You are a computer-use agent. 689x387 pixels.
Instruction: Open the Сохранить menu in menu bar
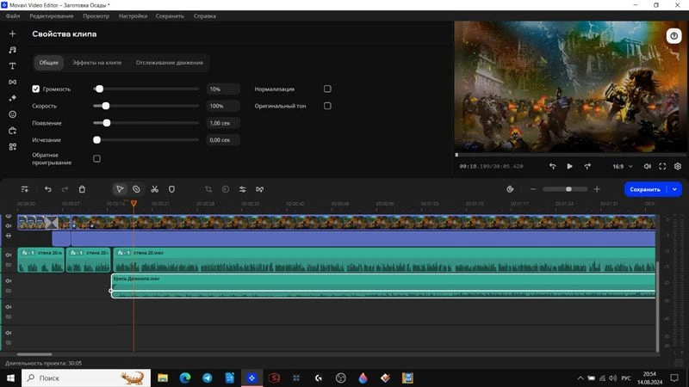(x=170, y=15)
